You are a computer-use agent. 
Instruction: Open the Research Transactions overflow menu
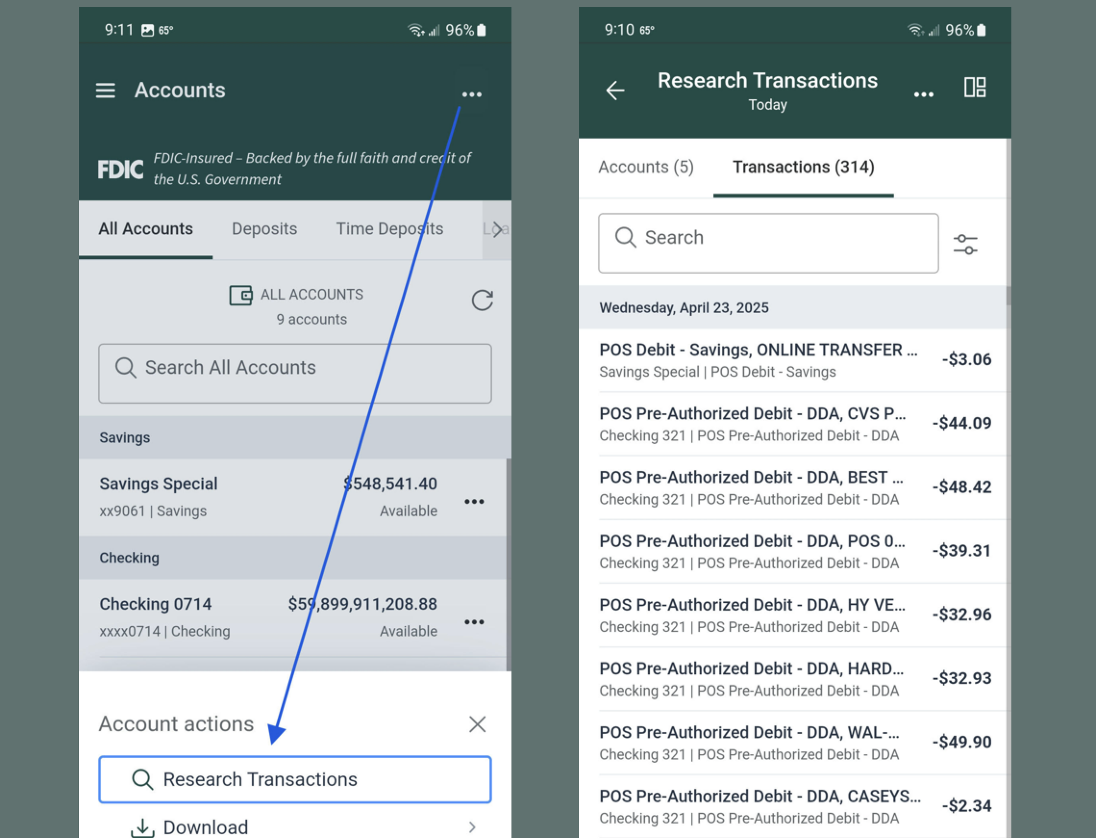pos(924,93)
